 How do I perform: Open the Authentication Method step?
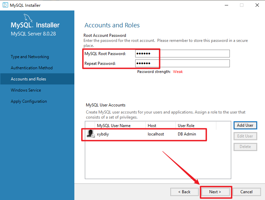pos(32,68)
